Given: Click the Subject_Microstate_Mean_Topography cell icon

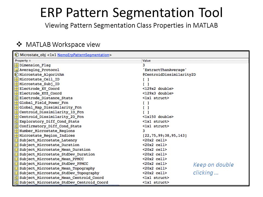Looking at the screenshot, I should pos(16,168).
